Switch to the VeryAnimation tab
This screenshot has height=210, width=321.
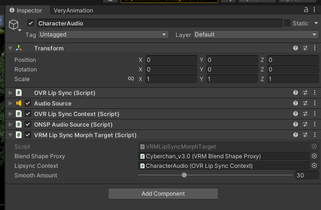click(73, 10)
